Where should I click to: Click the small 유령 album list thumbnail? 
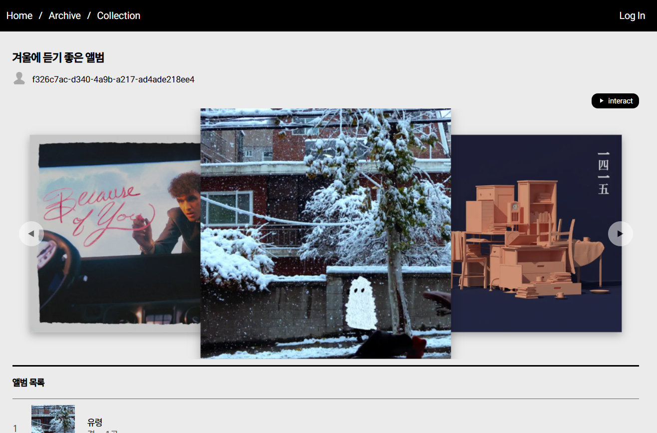coord(53,420)
